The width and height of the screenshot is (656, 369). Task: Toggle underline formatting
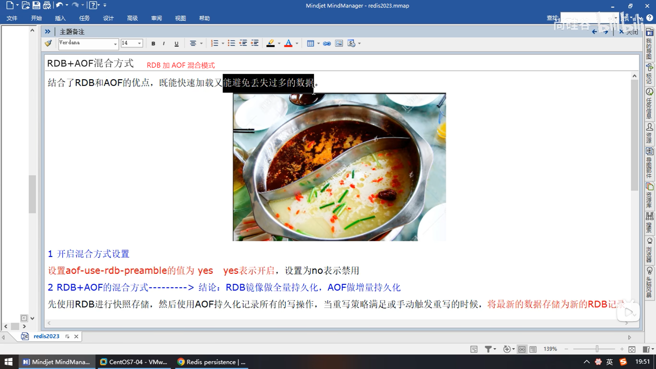pos(176,43)
